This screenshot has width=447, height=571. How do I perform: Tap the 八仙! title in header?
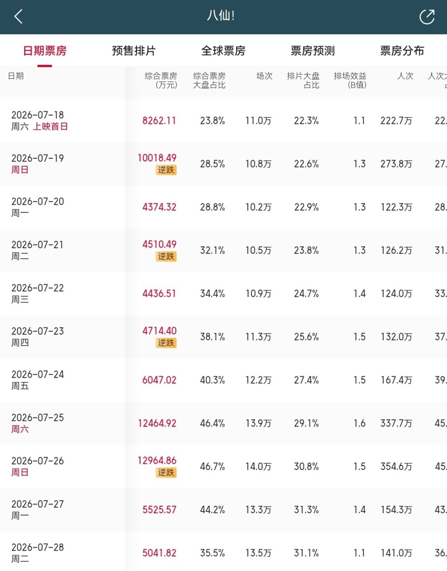point(221,16)
